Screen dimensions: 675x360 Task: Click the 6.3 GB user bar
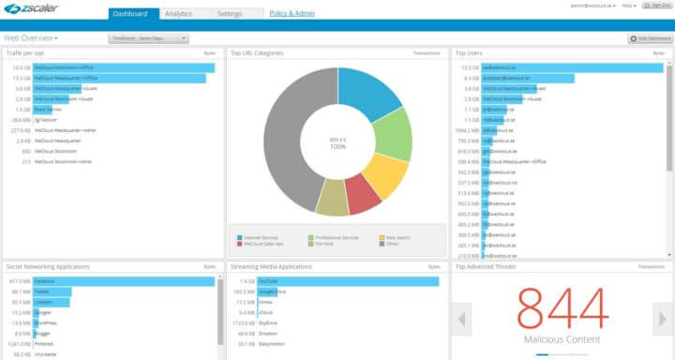click(528, 78)
